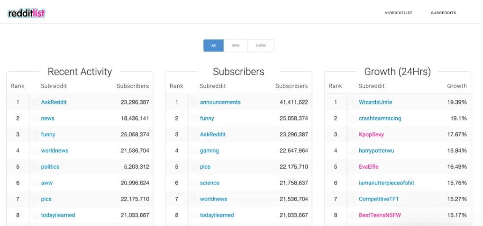The image size is (483, 226).
Task: Click info icon beside worldnews in Subscribers table
Action: tap(194, 199)
